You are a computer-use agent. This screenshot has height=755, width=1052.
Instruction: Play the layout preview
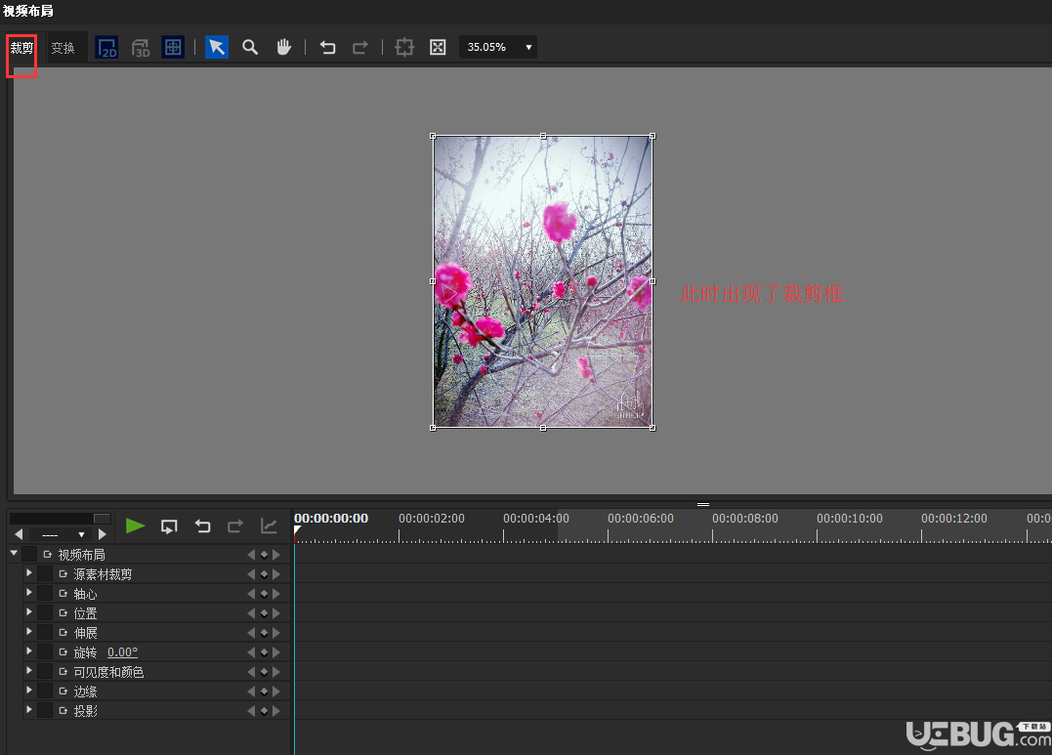[136, 526]
